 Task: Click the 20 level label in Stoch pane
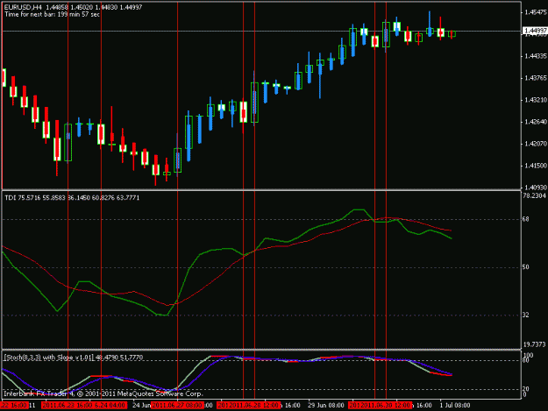(525, 388)
